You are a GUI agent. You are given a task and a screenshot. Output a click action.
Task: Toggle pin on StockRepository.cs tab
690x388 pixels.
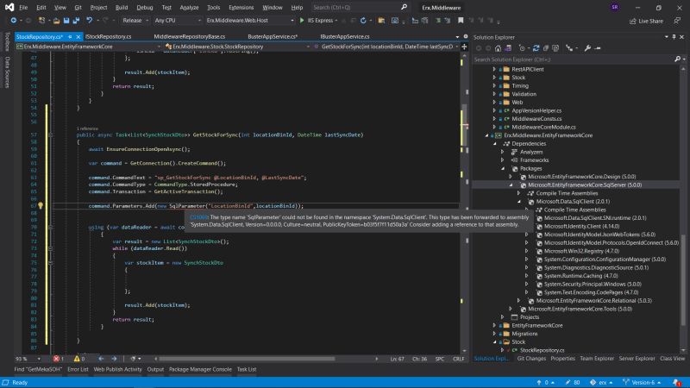coord(70,36)
